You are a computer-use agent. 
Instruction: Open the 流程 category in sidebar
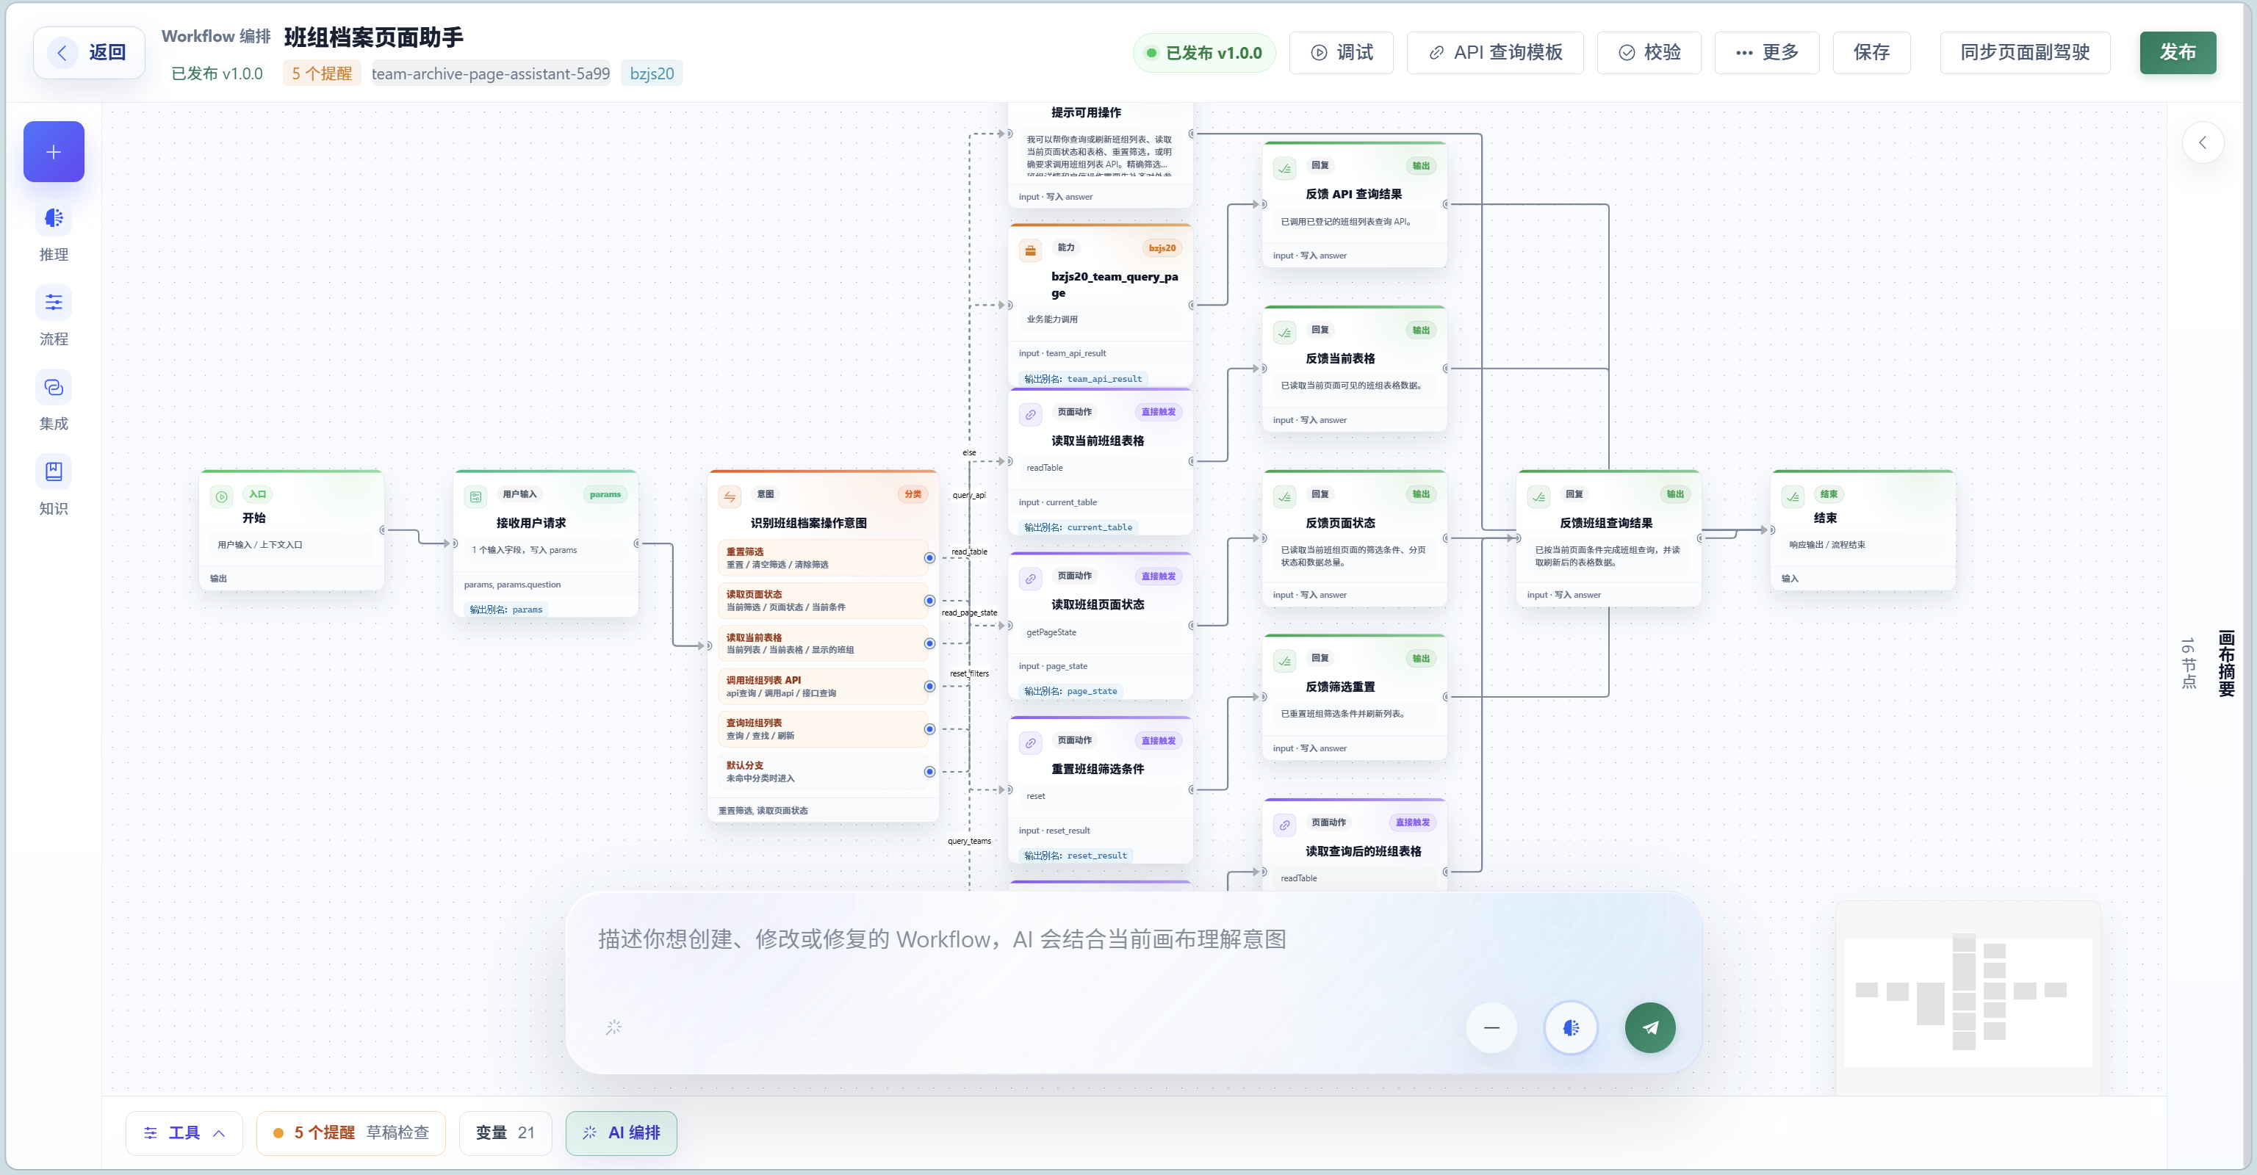(54, 317)
